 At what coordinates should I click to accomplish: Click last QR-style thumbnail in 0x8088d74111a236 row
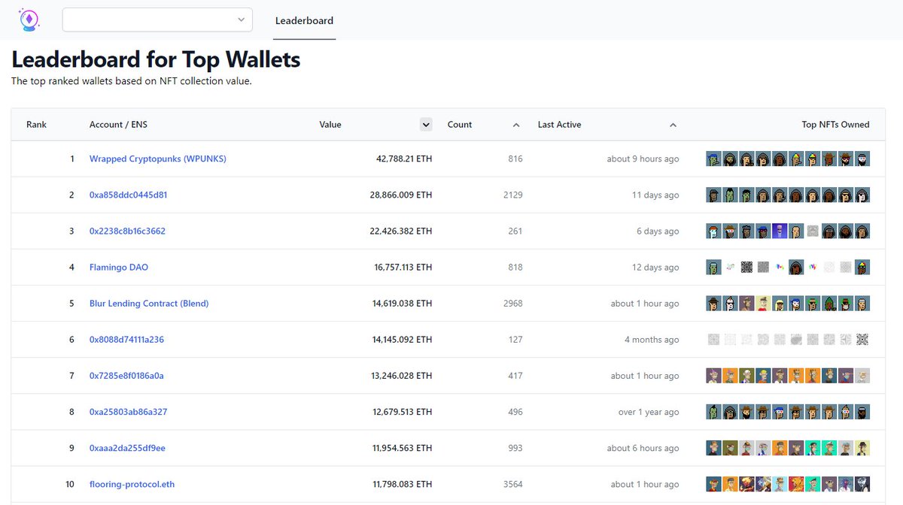[x=862, y=340]
